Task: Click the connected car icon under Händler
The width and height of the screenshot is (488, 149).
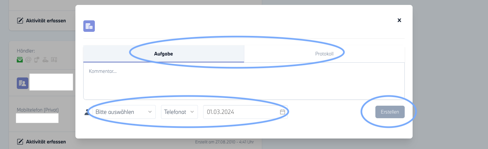Action: [x=45, y=60]
